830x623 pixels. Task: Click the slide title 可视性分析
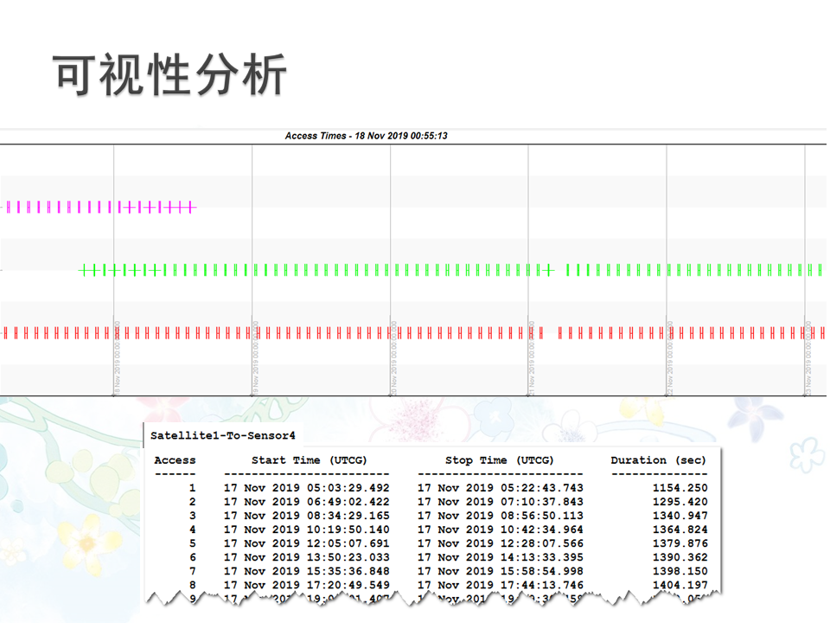[170, 75]
